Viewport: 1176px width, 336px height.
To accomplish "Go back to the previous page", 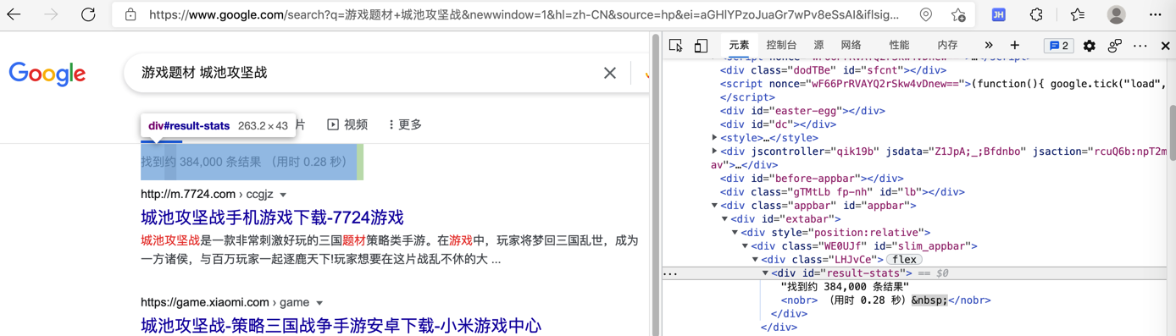I will (14, 15).
